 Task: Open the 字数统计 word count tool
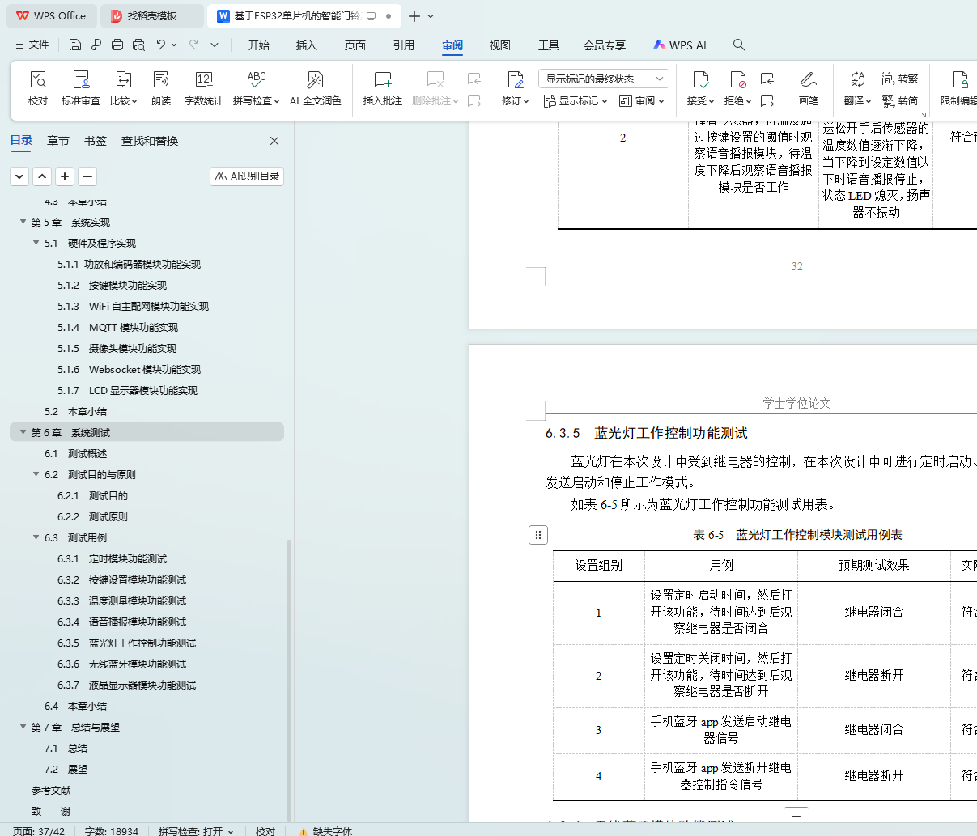203,88
